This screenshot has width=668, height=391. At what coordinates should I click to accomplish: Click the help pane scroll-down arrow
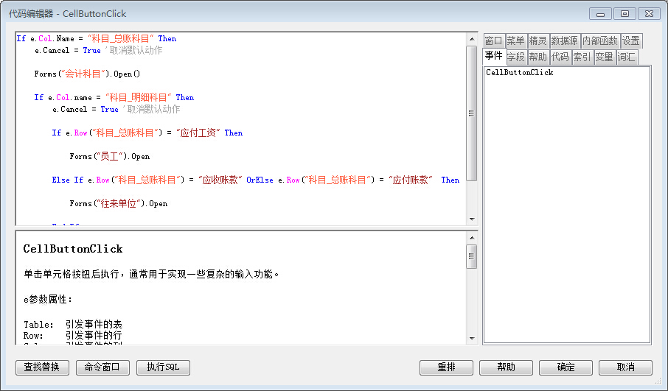click(x=472, y=338)
